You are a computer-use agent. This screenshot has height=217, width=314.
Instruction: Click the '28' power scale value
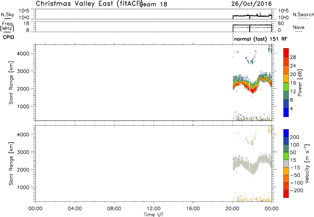coord(293,57)
